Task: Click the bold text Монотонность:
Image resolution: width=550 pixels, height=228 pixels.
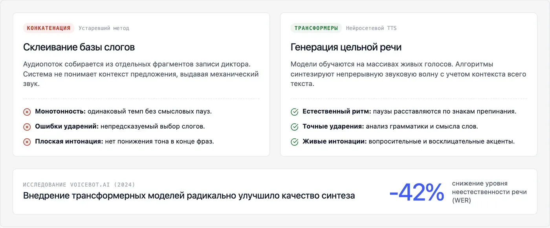Action: click(60, 111)
